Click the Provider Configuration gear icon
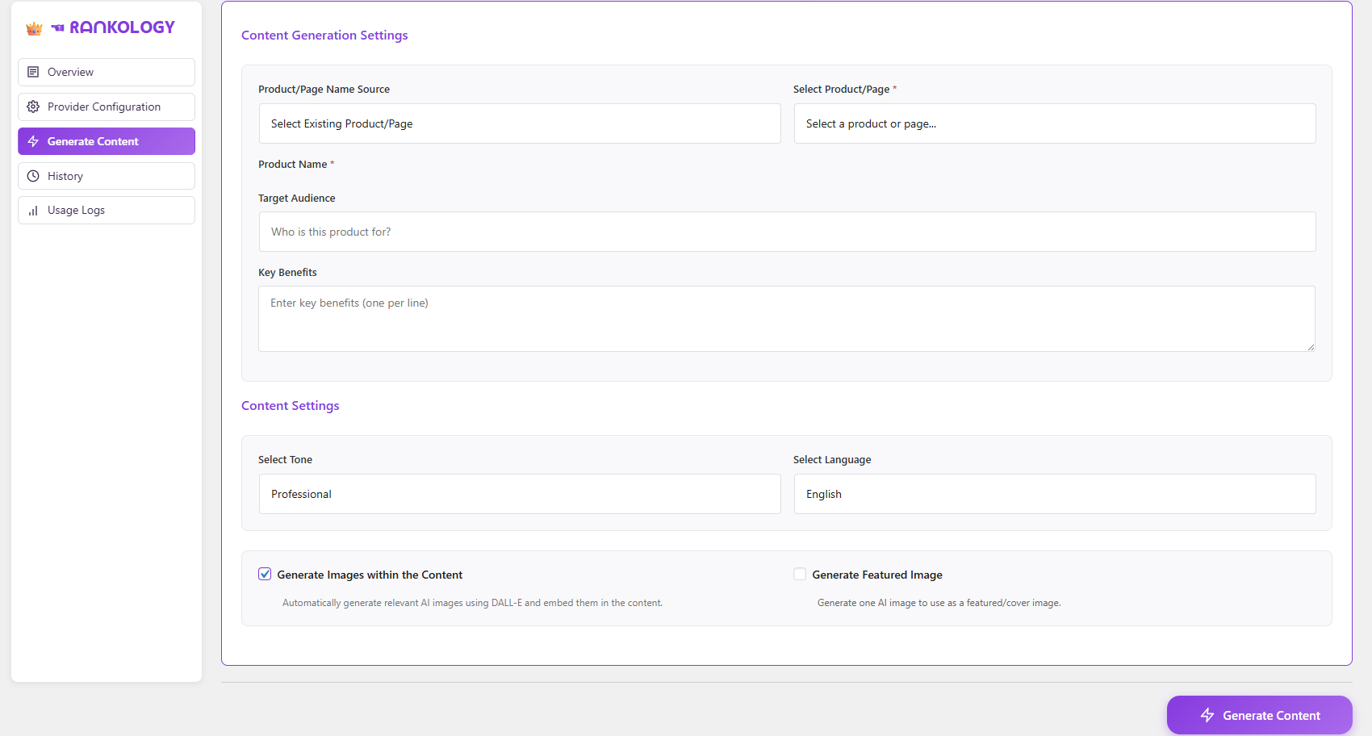 coord(33,107)
